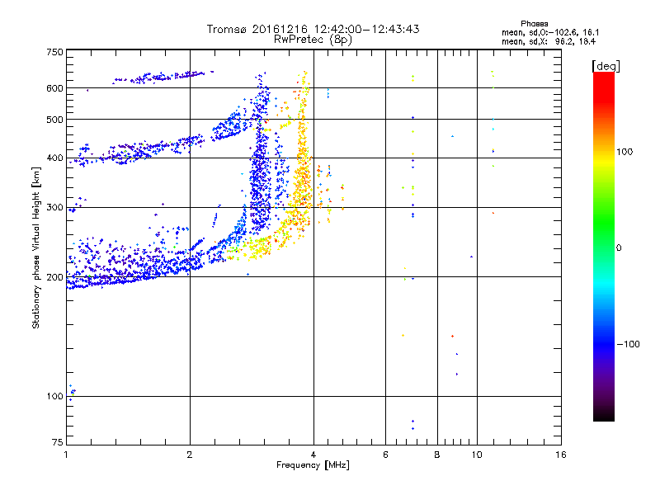
Task: Click the y-axis tick label '75'
Action: coord(58,442)
